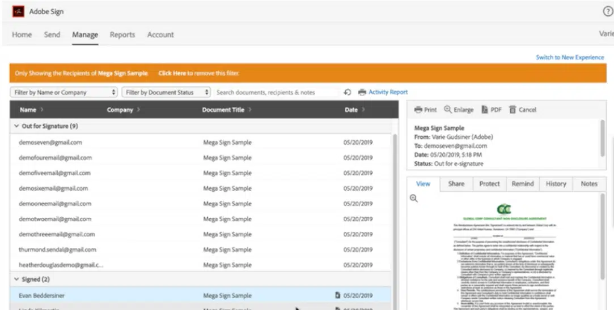The image size is (614, 310).
Task: Open the Protect tab
Action: [489, 184]
